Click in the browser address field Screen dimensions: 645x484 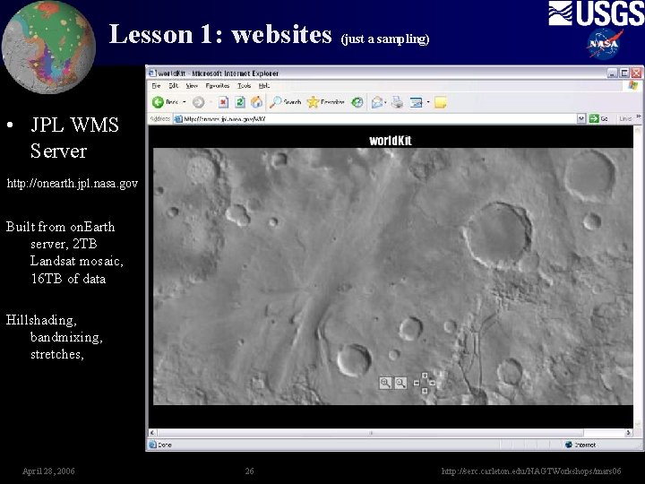coord(375,119)
